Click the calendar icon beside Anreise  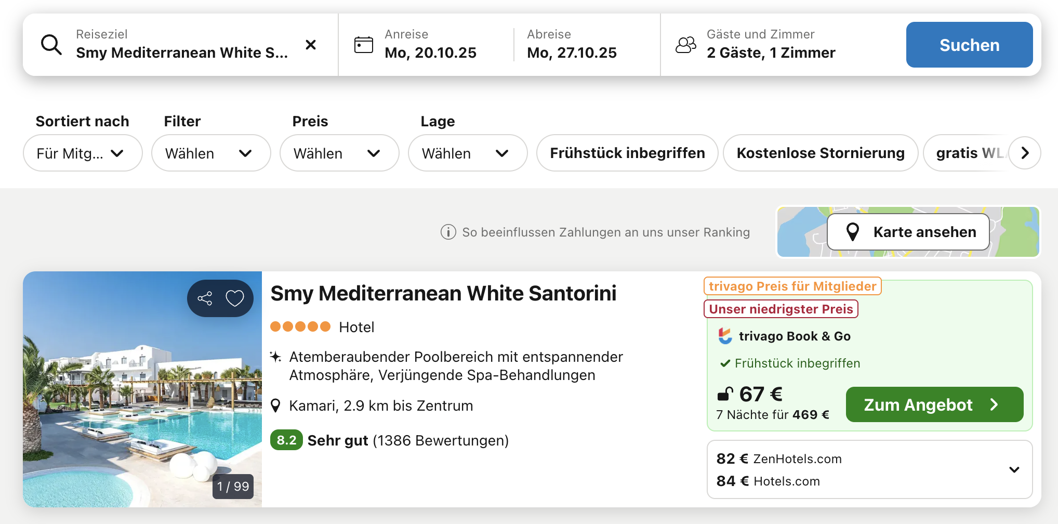click(363, 45)
